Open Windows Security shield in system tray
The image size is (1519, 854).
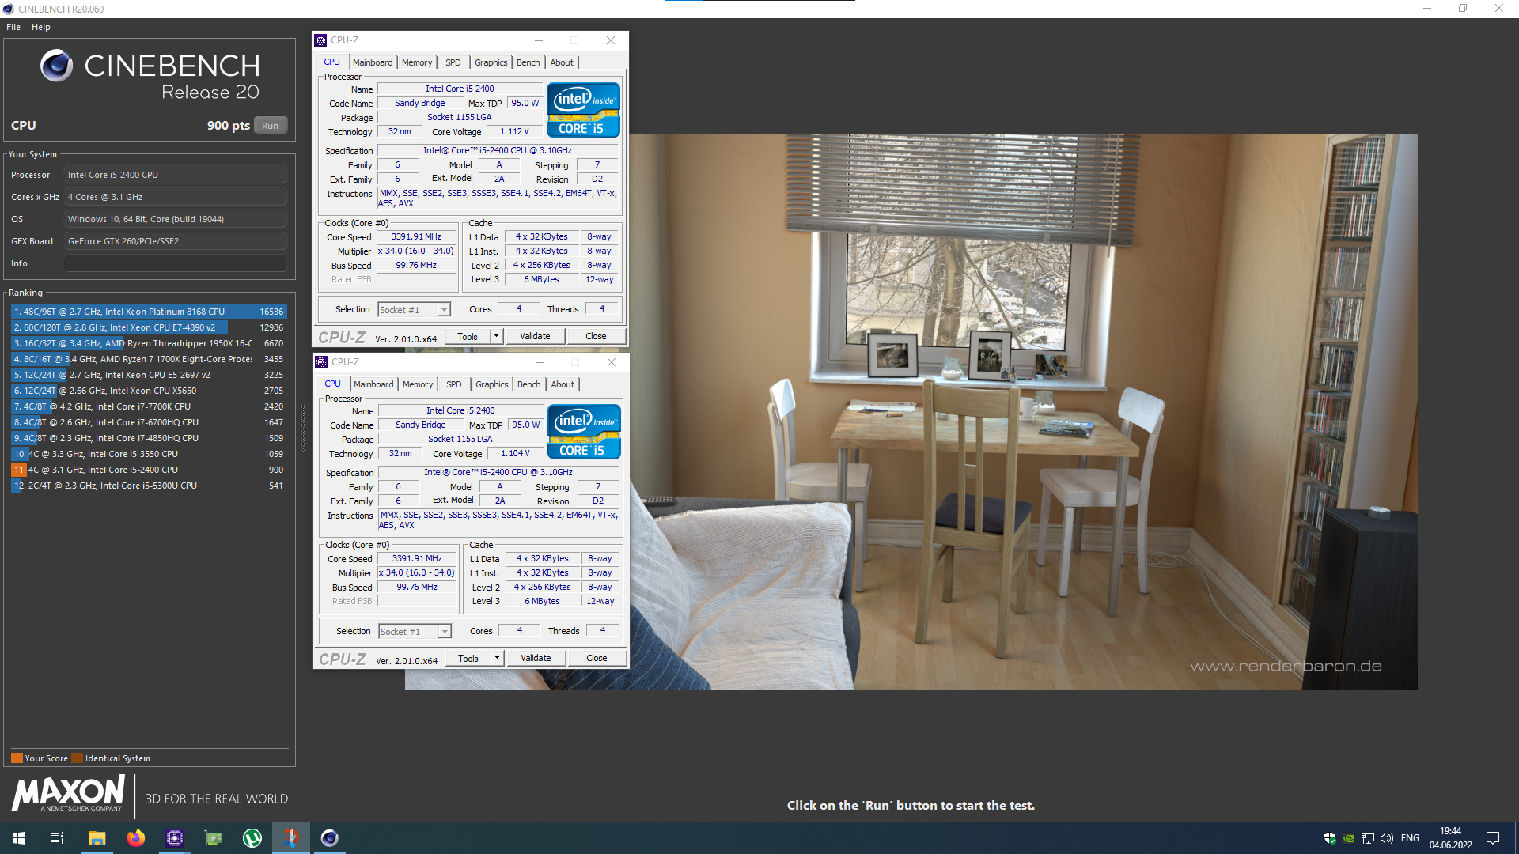pos(1330,838)
